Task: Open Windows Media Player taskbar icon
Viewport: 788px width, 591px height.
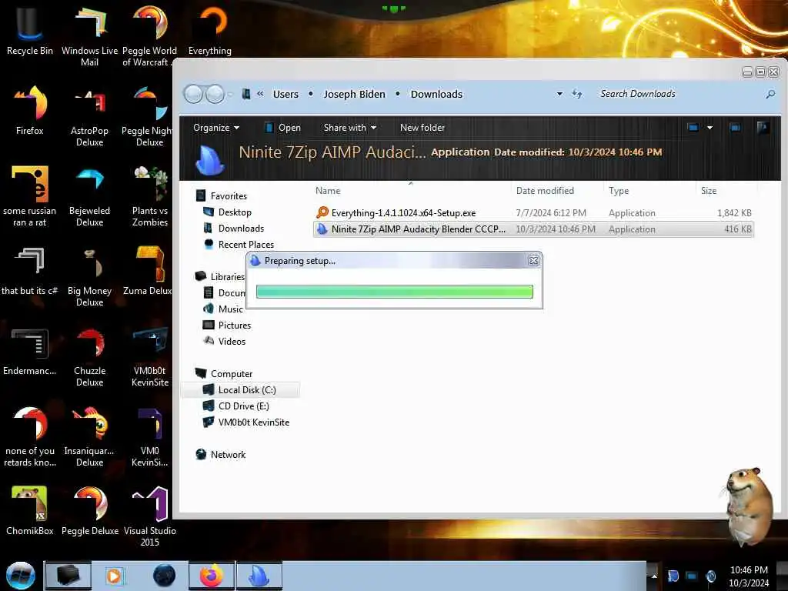Action: click(114, 576)
